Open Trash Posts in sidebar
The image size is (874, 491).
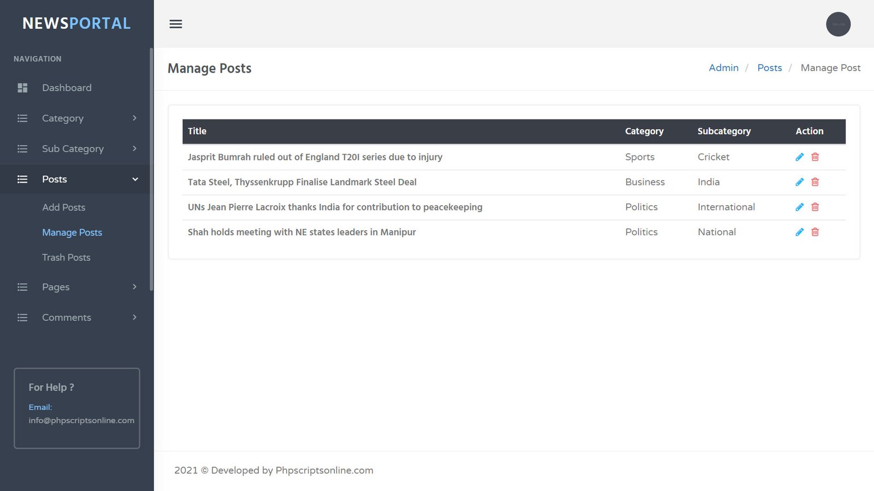click(x=66, y=258)
